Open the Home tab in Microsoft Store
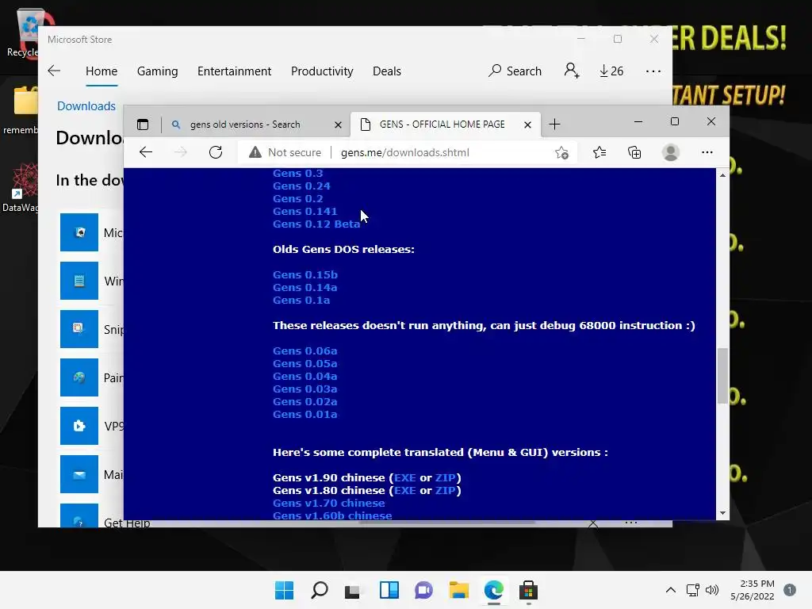The height and width of the screenshot is (609, 812). [x=101, y=71]
